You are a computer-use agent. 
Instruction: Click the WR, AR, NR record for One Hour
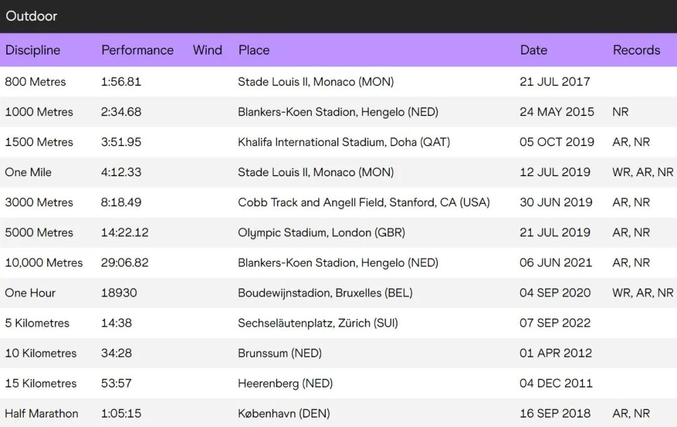(x=643, y=293)
